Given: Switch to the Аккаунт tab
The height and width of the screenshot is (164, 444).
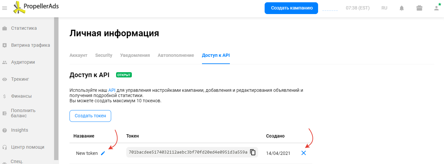Looking at the screenshot, I should coord(78,55).
